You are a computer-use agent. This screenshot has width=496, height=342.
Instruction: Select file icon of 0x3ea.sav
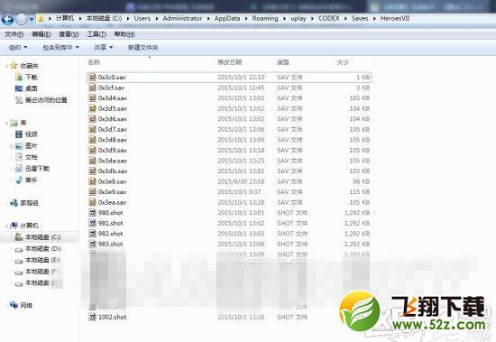92,202
